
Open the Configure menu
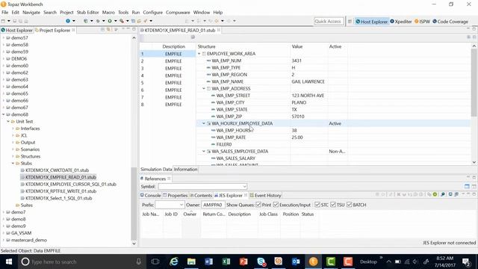pos(152,12)
